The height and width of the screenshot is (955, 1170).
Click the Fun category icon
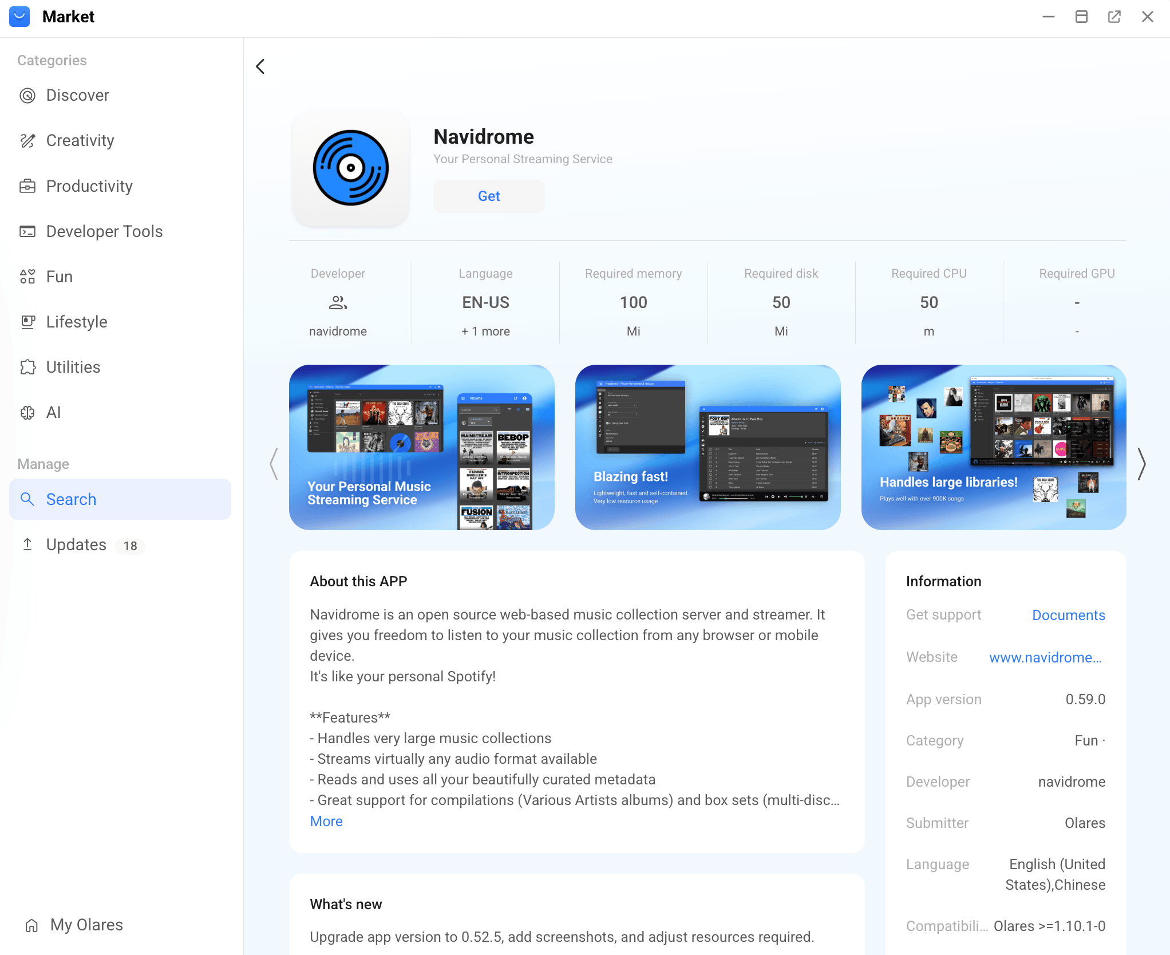pyautogui.click(x=27, y=277)
